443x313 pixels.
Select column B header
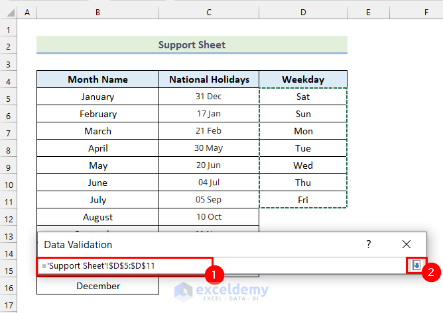97,13
